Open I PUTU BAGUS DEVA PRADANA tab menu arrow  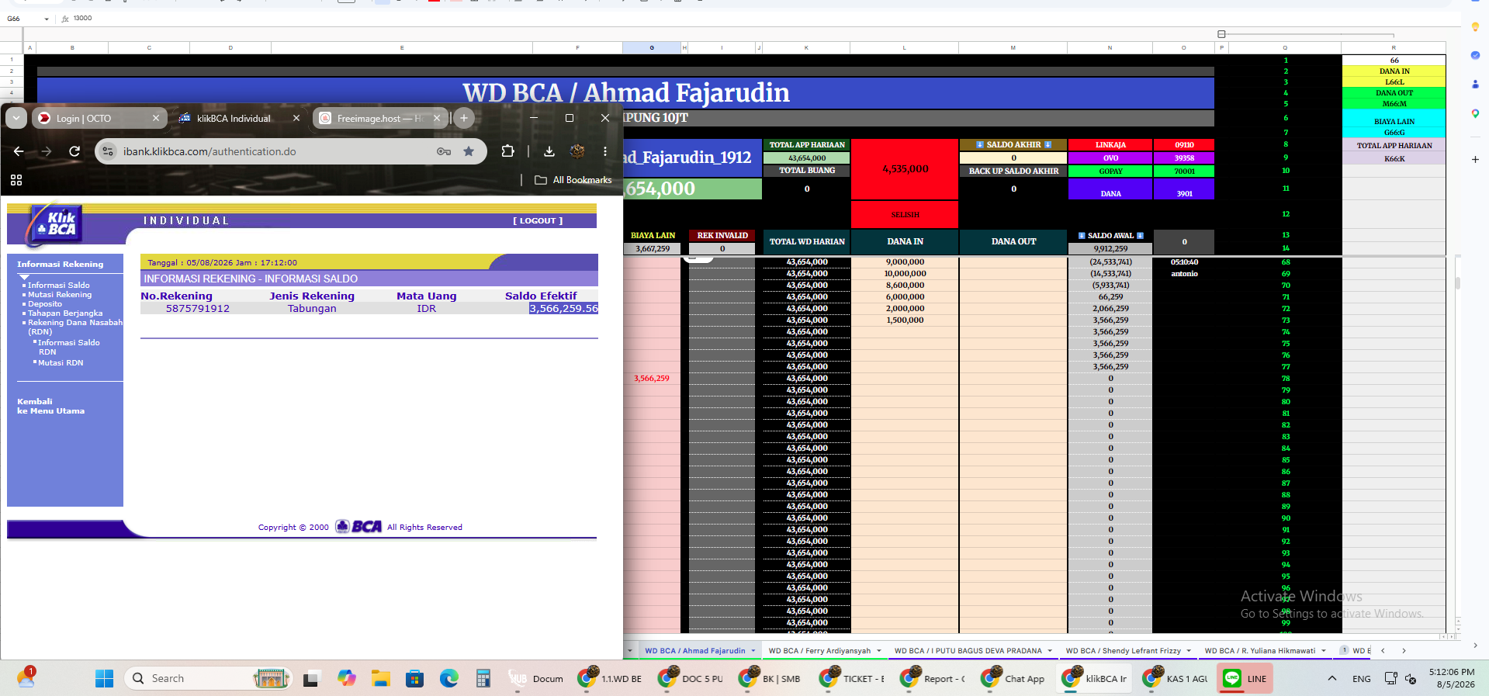1050,651
